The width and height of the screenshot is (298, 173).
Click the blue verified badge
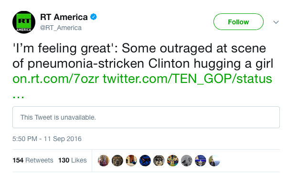tap(93, 17)
